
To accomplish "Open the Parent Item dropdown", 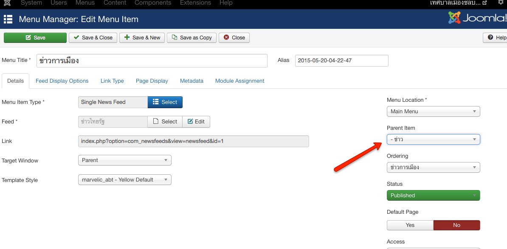I will [433, 140].
